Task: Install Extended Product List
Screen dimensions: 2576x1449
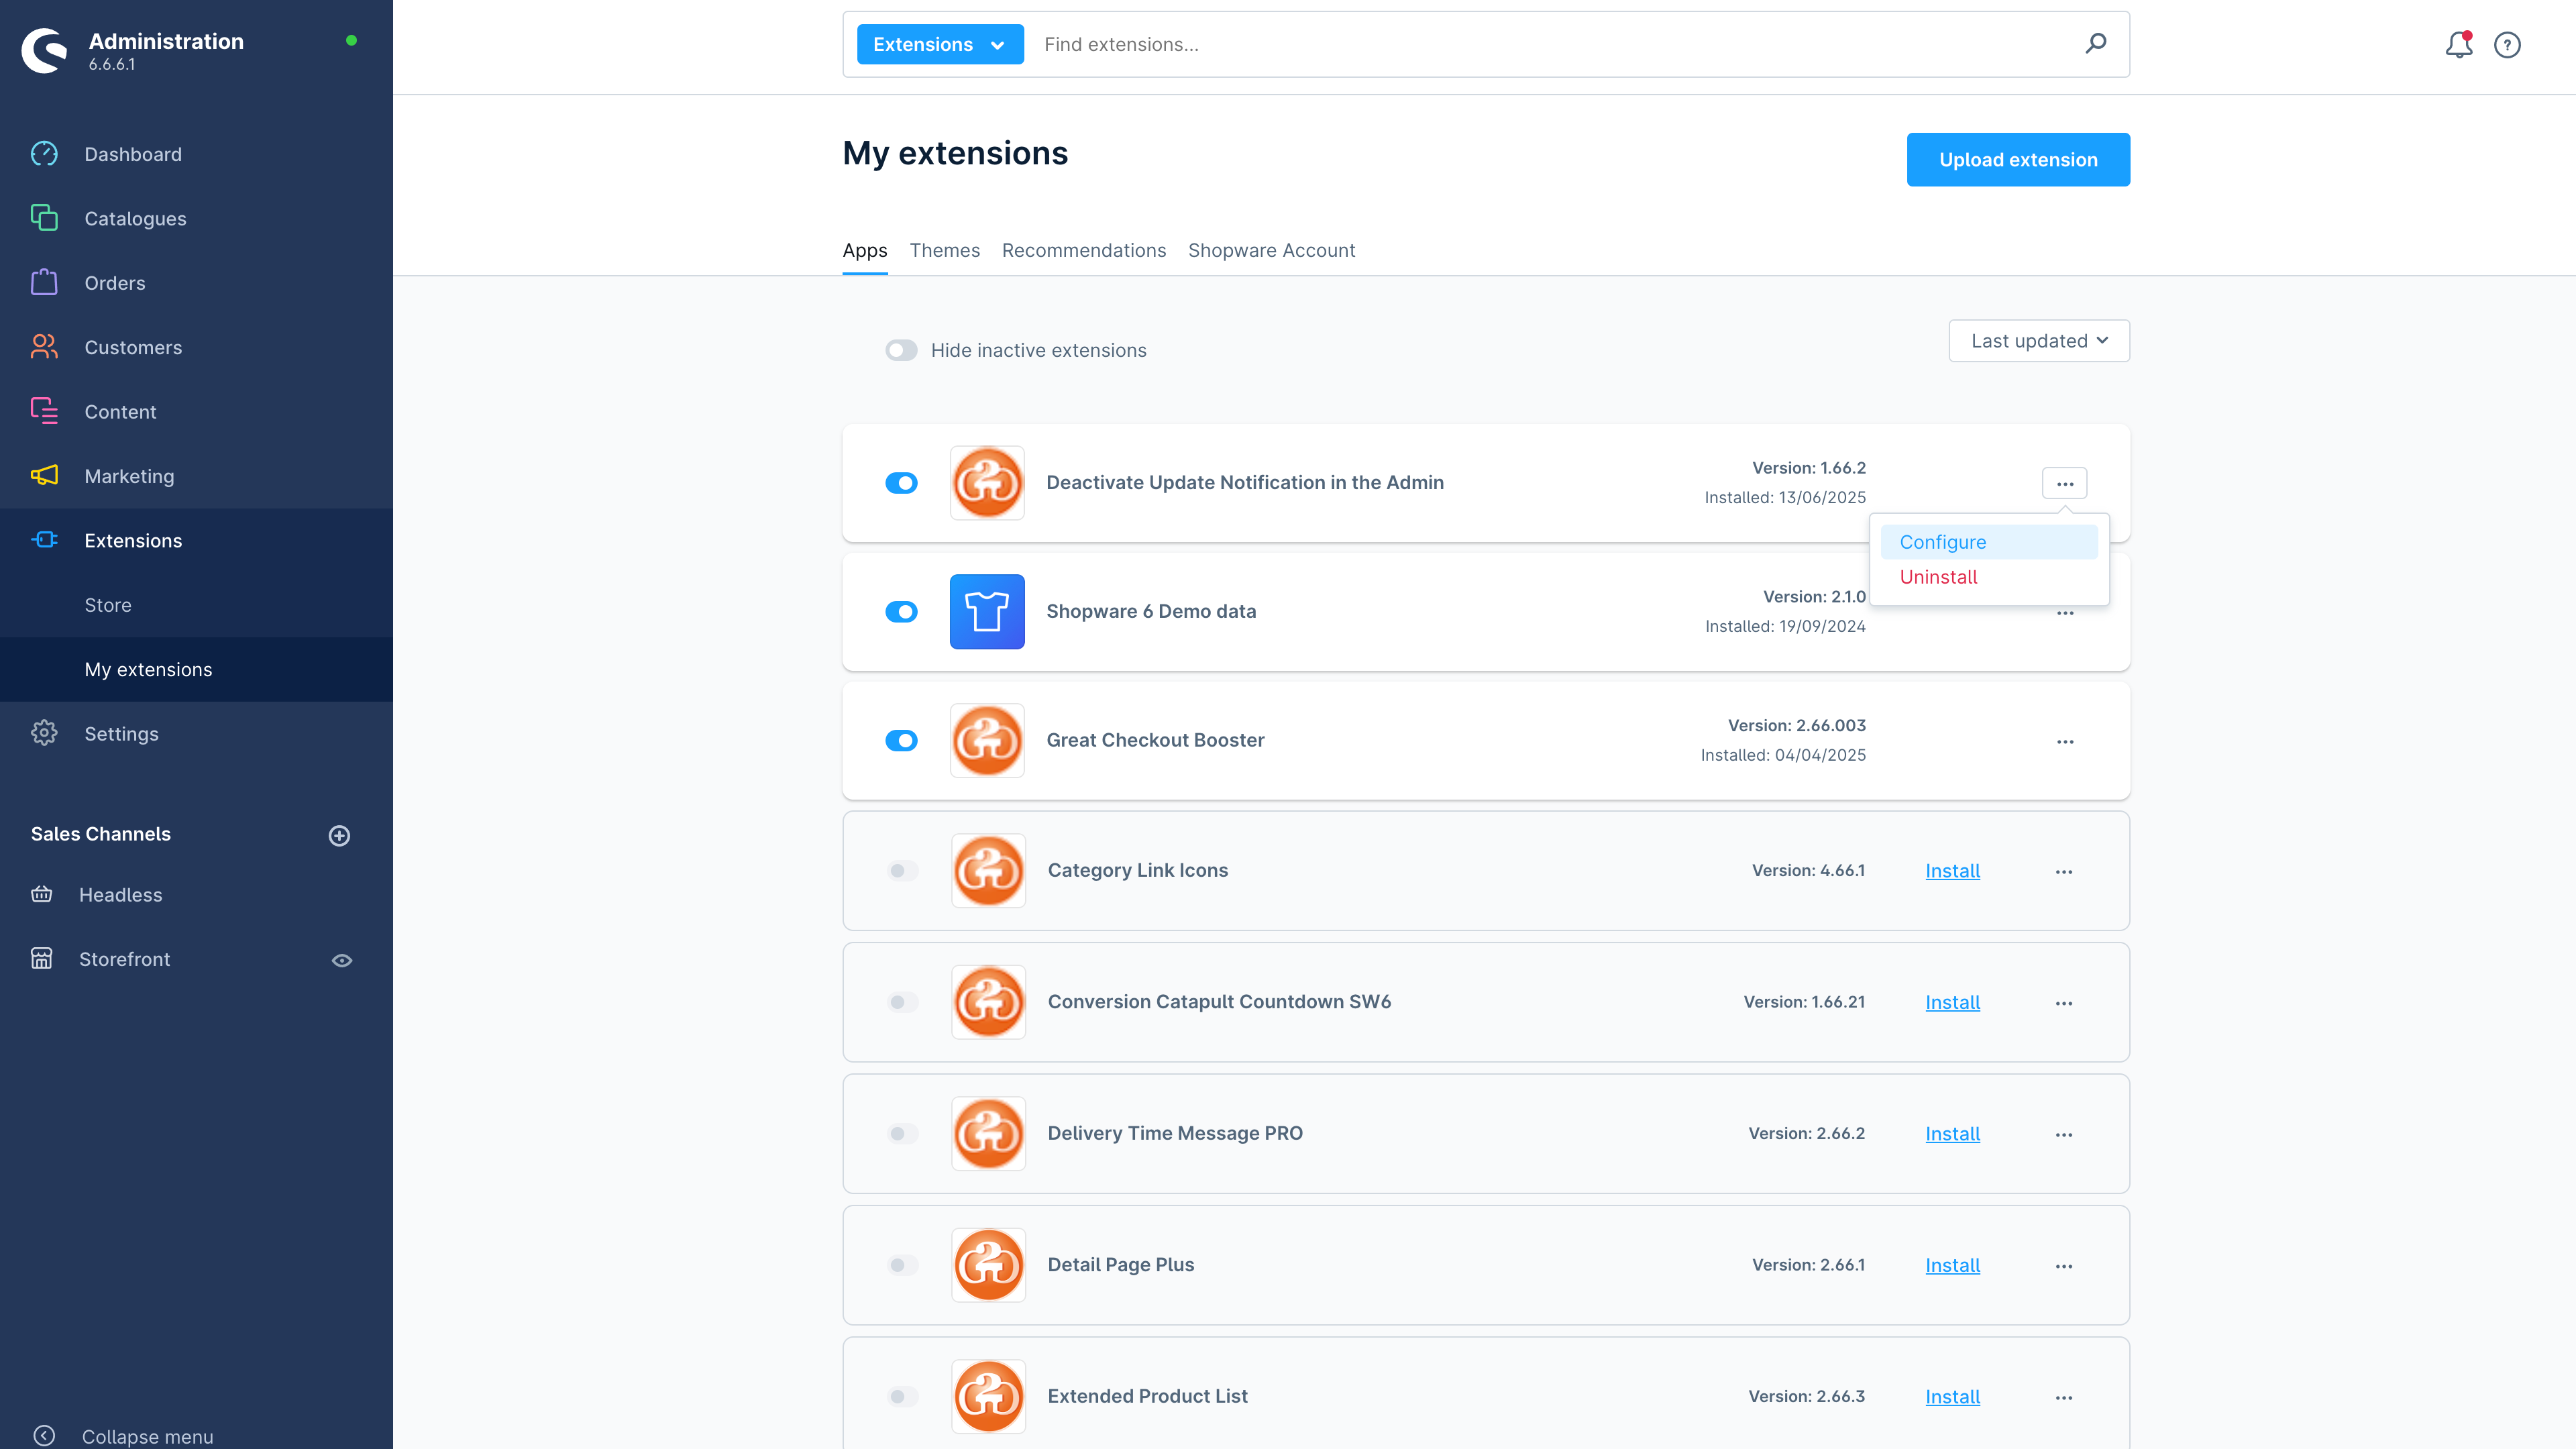Action: coord(1952,1397)
